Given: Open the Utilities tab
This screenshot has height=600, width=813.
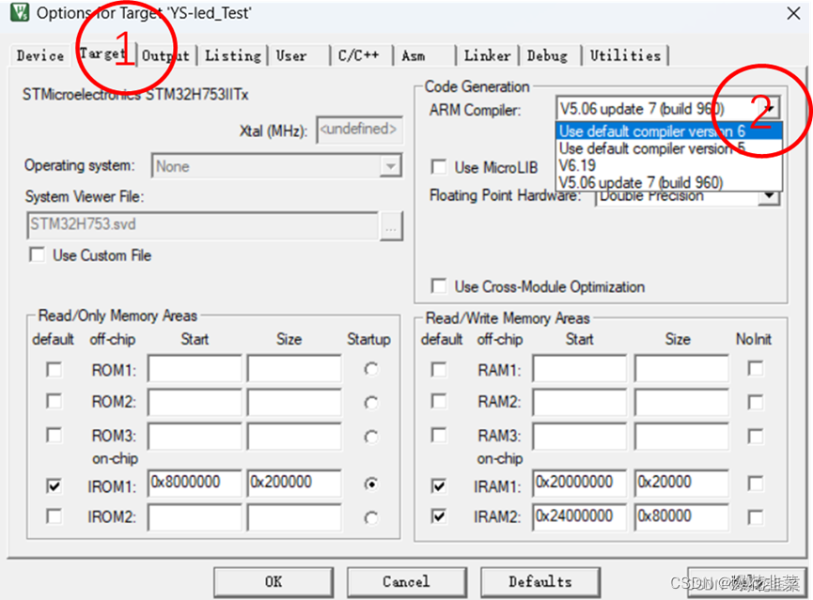Looking at the screenshot, I should pyautogui.click(x=625, y=54).
